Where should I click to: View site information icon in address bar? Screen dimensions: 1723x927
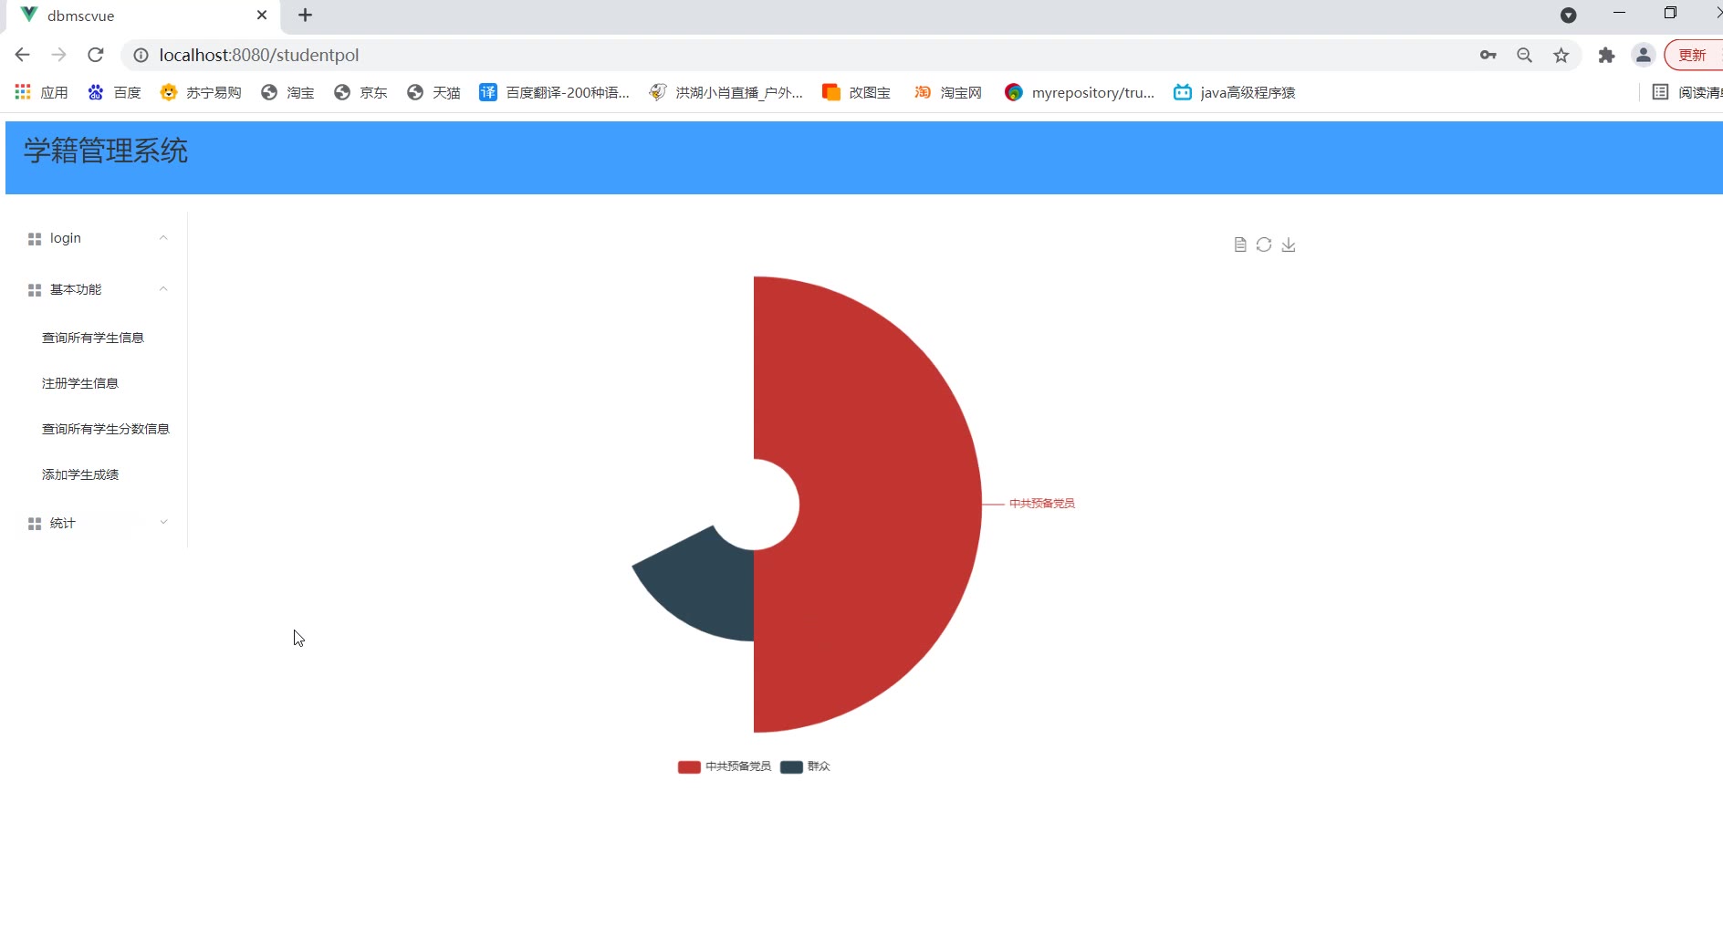tap(141, 55)
